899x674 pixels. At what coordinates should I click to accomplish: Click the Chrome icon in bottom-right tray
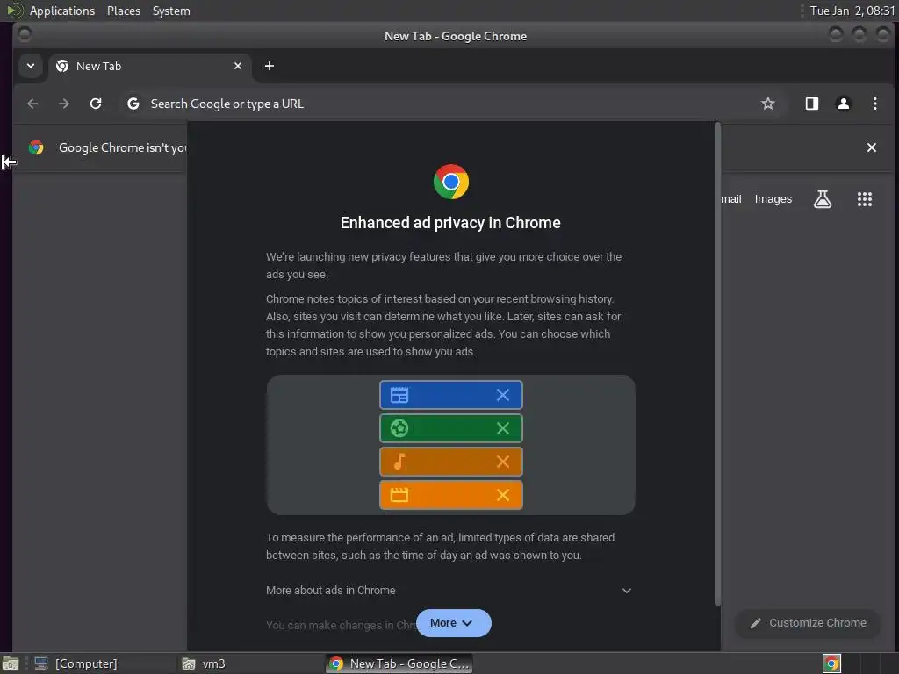(831, 663)
